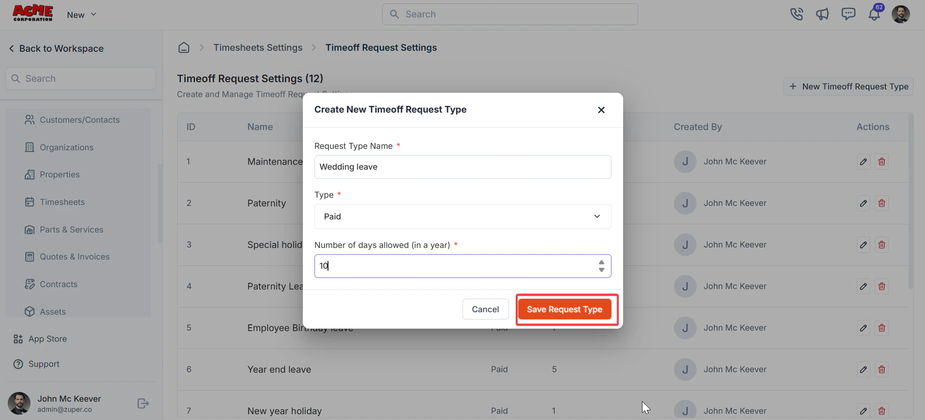Go Back to Workspace
The image size is (925, 420).
(57, 48)
